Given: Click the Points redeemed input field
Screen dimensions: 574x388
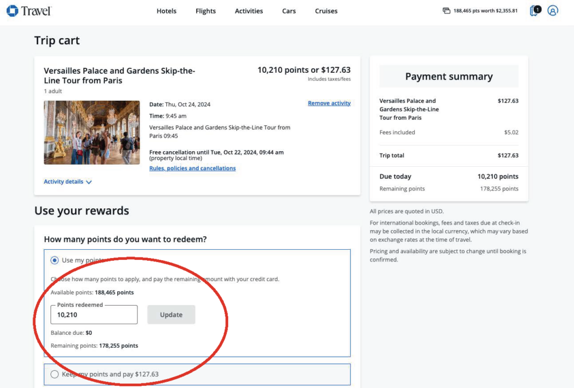Looking at the screenshot, I should [94, 315].
